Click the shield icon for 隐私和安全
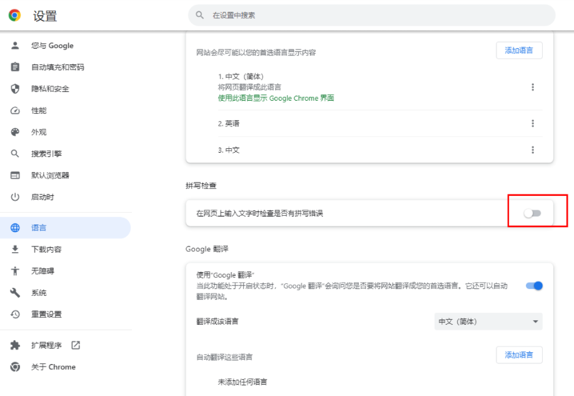574x396 pixels. (15, 89)
